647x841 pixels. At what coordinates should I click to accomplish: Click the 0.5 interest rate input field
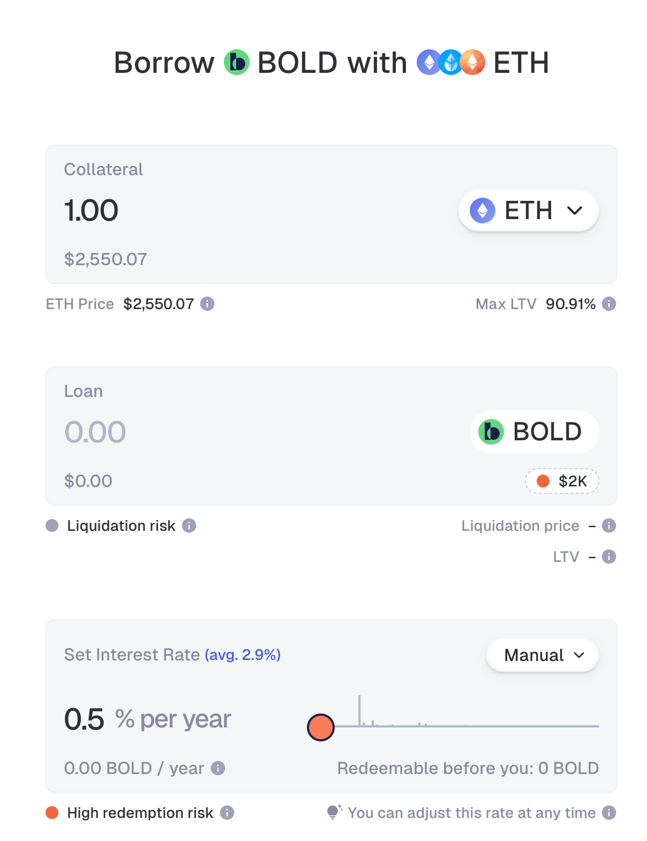(x=85, y=719)
